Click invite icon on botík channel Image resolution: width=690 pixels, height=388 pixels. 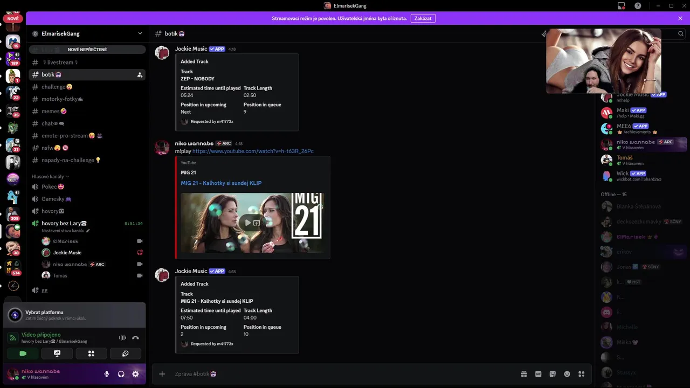point(140,75)
